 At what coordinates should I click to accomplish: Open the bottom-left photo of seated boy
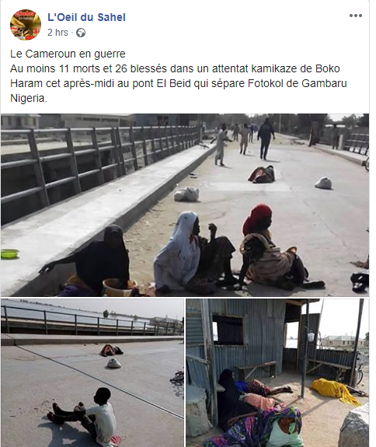tap(92, 373)
